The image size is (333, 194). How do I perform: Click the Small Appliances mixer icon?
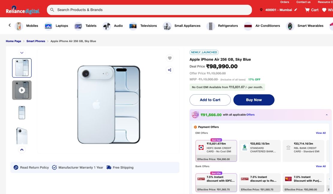pyautogui.click(x=167, y=26)
